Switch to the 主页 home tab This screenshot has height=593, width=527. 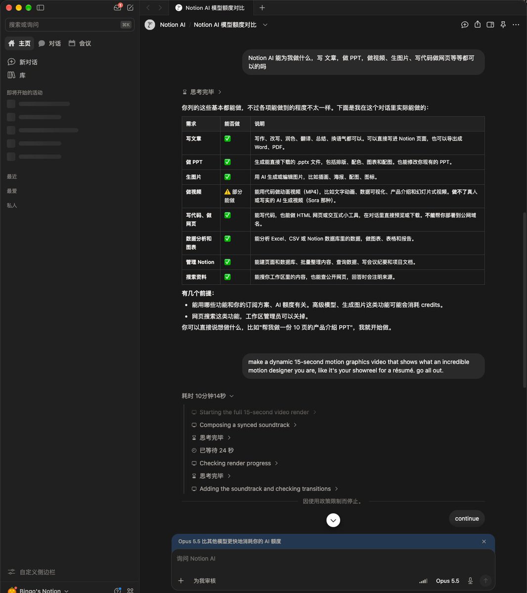tap(19, 43)
